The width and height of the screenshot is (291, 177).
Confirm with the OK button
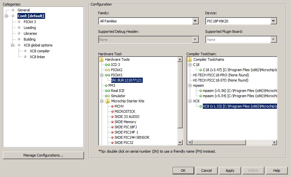(183, 171)
